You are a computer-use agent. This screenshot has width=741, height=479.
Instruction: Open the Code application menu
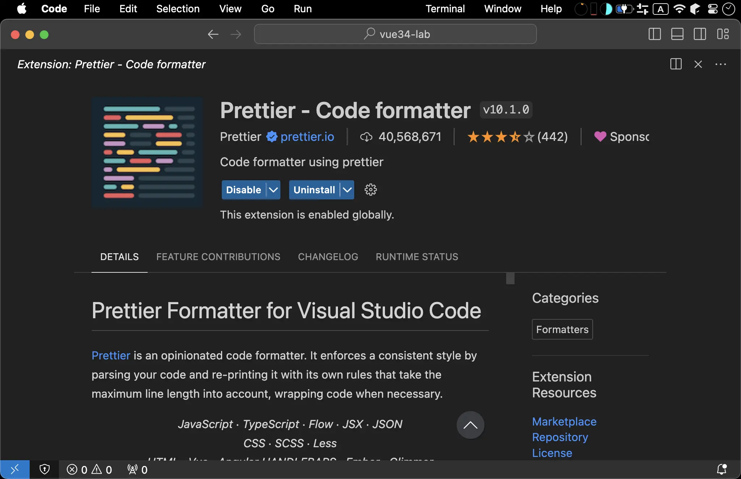(x=54, y=9)
